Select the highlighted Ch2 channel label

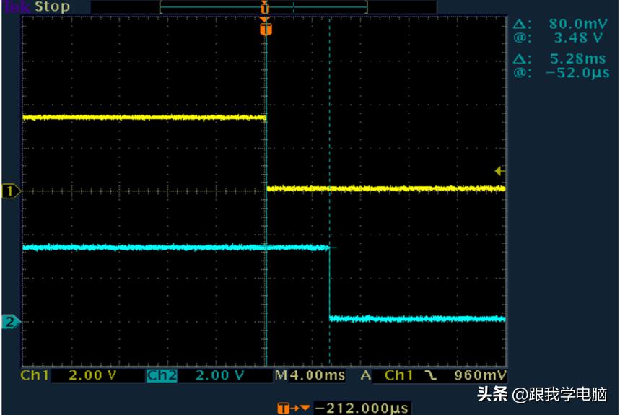click(162, 376)
